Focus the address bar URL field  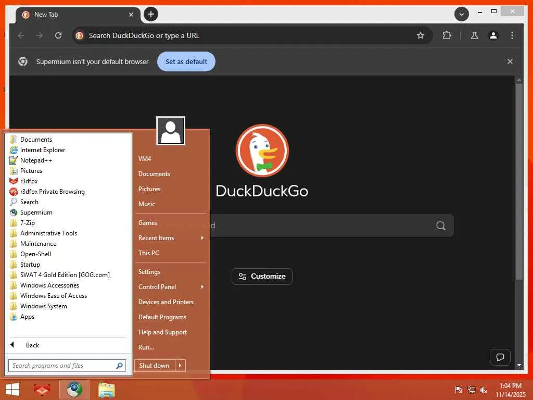click(252, 35)
